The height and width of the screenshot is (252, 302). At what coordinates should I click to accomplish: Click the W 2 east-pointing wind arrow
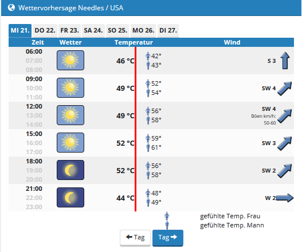coord(285,198)
